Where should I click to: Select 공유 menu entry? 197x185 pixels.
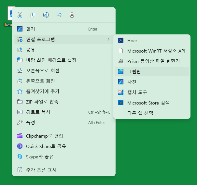(64, 50)
